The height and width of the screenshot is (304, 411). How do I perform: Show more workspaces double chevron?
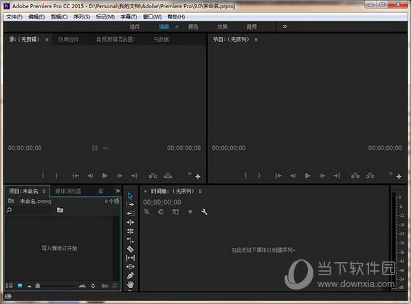pyautogui.click(x=285, y=27)
